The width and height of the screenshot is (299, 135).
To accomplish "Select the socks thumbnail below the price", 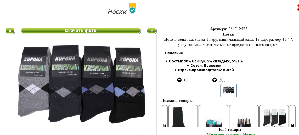I will click(x=229, y=91).
